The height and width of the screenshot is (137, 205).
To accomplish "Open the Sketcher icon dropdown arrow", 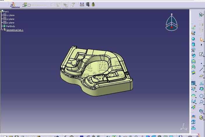I will [204, 56].
